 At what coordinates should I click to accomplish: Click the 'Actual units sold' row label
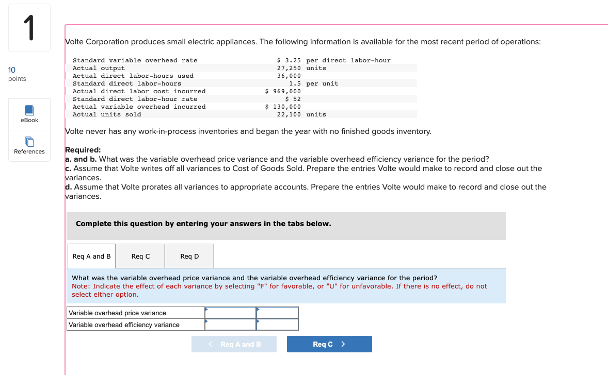coord(107,114)
